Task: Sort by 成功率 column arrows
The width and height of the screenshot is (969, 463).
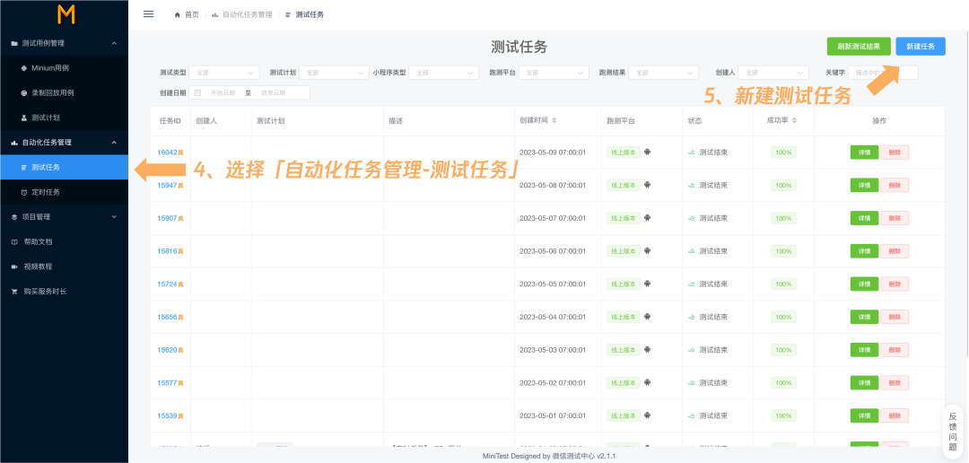Action: tap(794, 120)
